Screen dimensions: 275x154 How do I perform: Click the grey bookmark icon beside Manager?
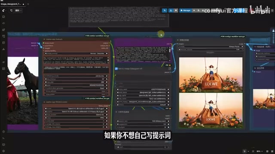(x=176, y=10)
